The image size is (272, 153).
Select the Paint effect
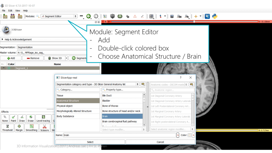13,119
